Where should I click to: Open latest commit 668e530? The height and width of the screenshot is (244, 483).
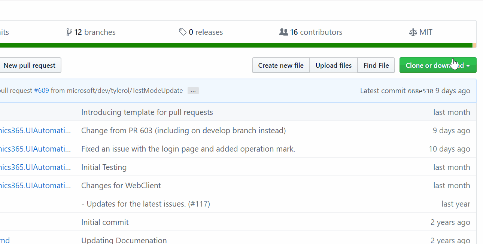[420, 91]
